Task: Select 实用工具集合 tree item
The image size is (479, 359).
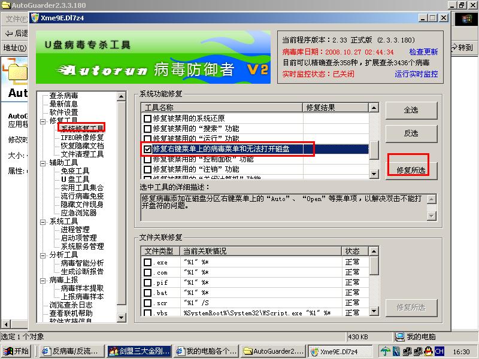Action: tap(82, 187)
